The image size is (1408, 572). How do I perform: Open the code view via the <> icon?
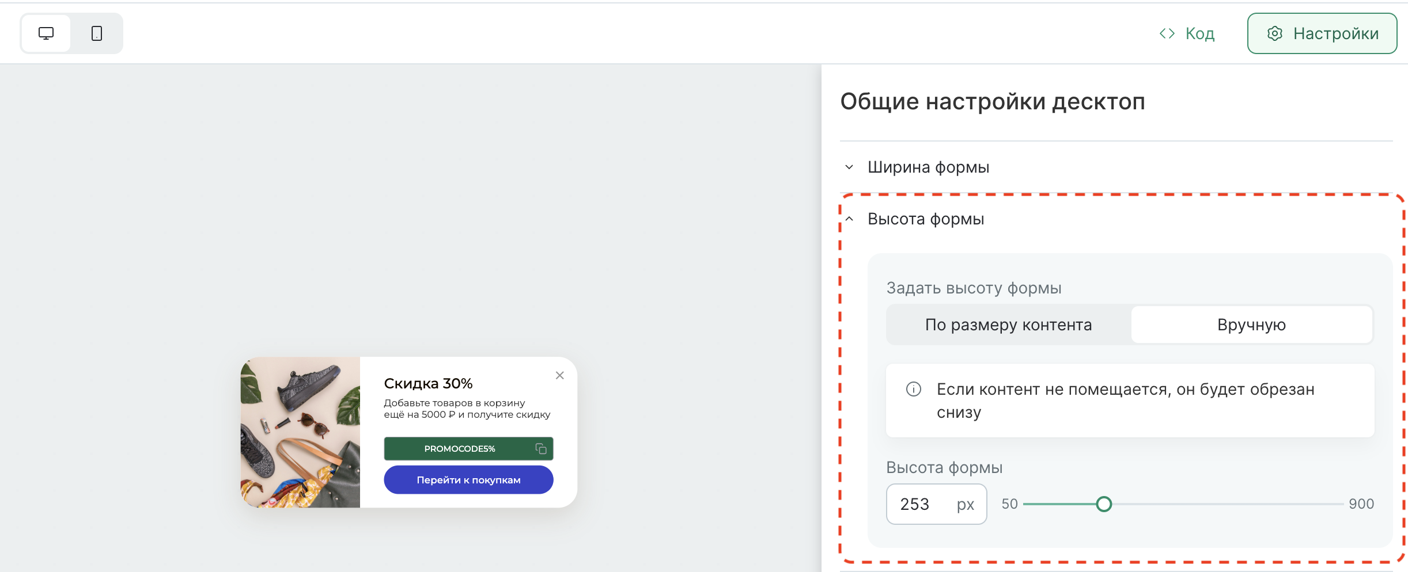1167,33
